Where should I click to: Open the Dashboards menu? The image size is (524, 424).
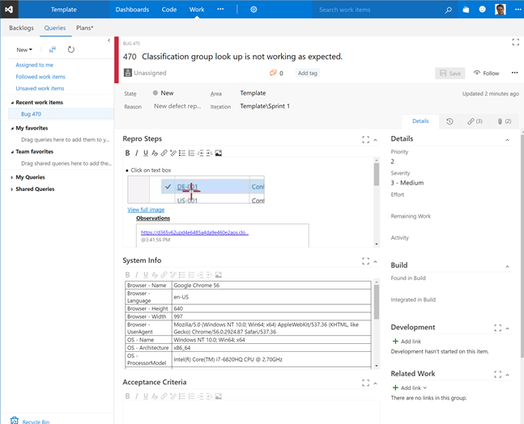(132, 10)
